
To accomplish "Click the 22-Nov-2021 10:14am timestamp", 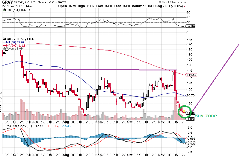I will [18, 6].
